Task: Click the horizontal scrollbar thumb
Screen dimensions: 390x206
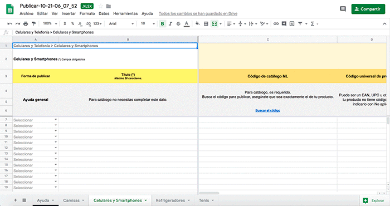Action: tap(209, 193)
